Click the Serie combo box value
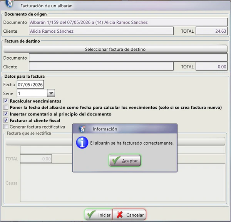This screenshot has height=222, width=231. (32, 93)
